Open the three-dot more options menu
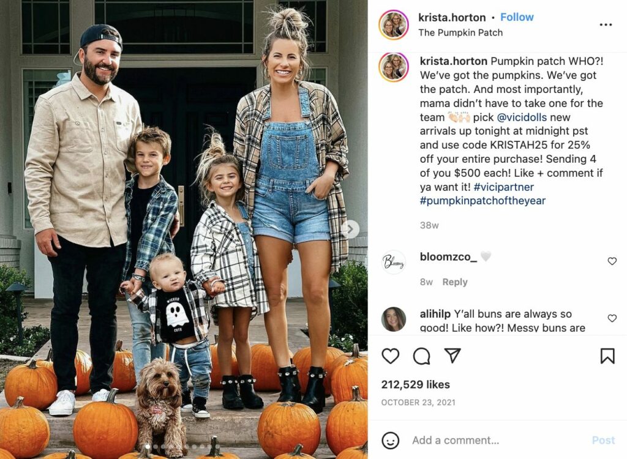This screenshot has width=627, height=459. [x=606, y=25]
